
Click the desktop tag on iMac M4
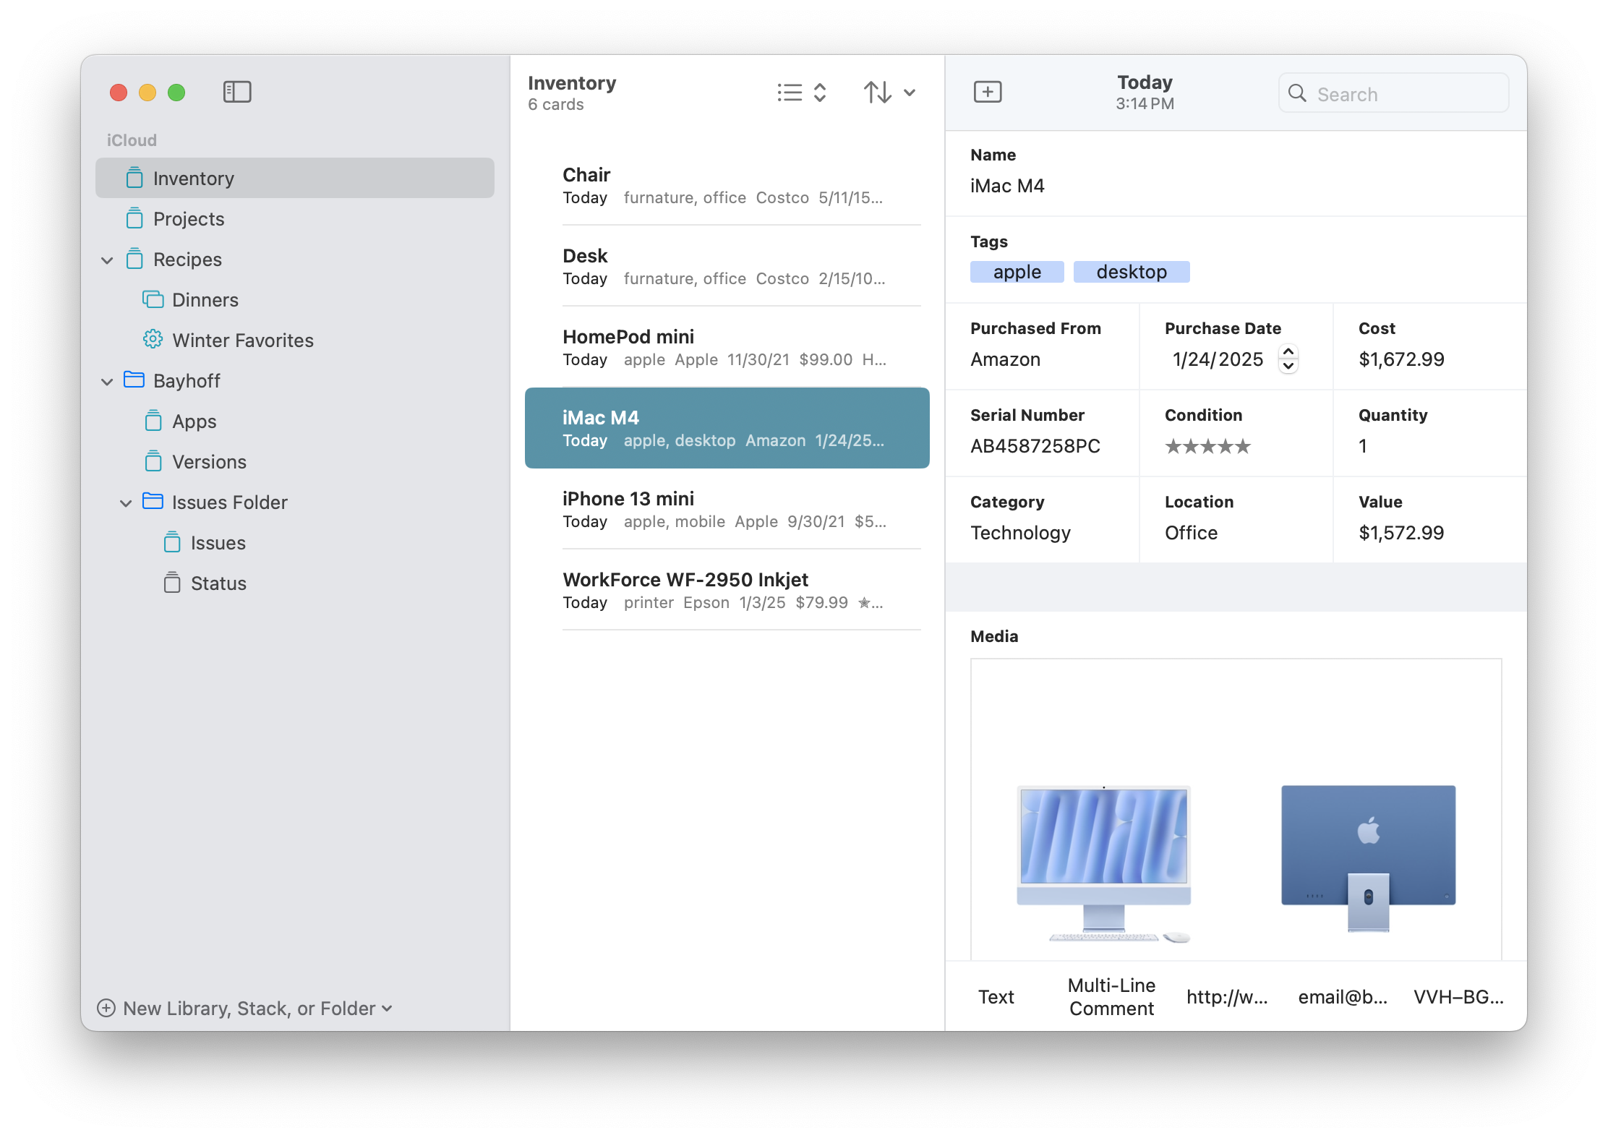click(x=1130, y=271)
